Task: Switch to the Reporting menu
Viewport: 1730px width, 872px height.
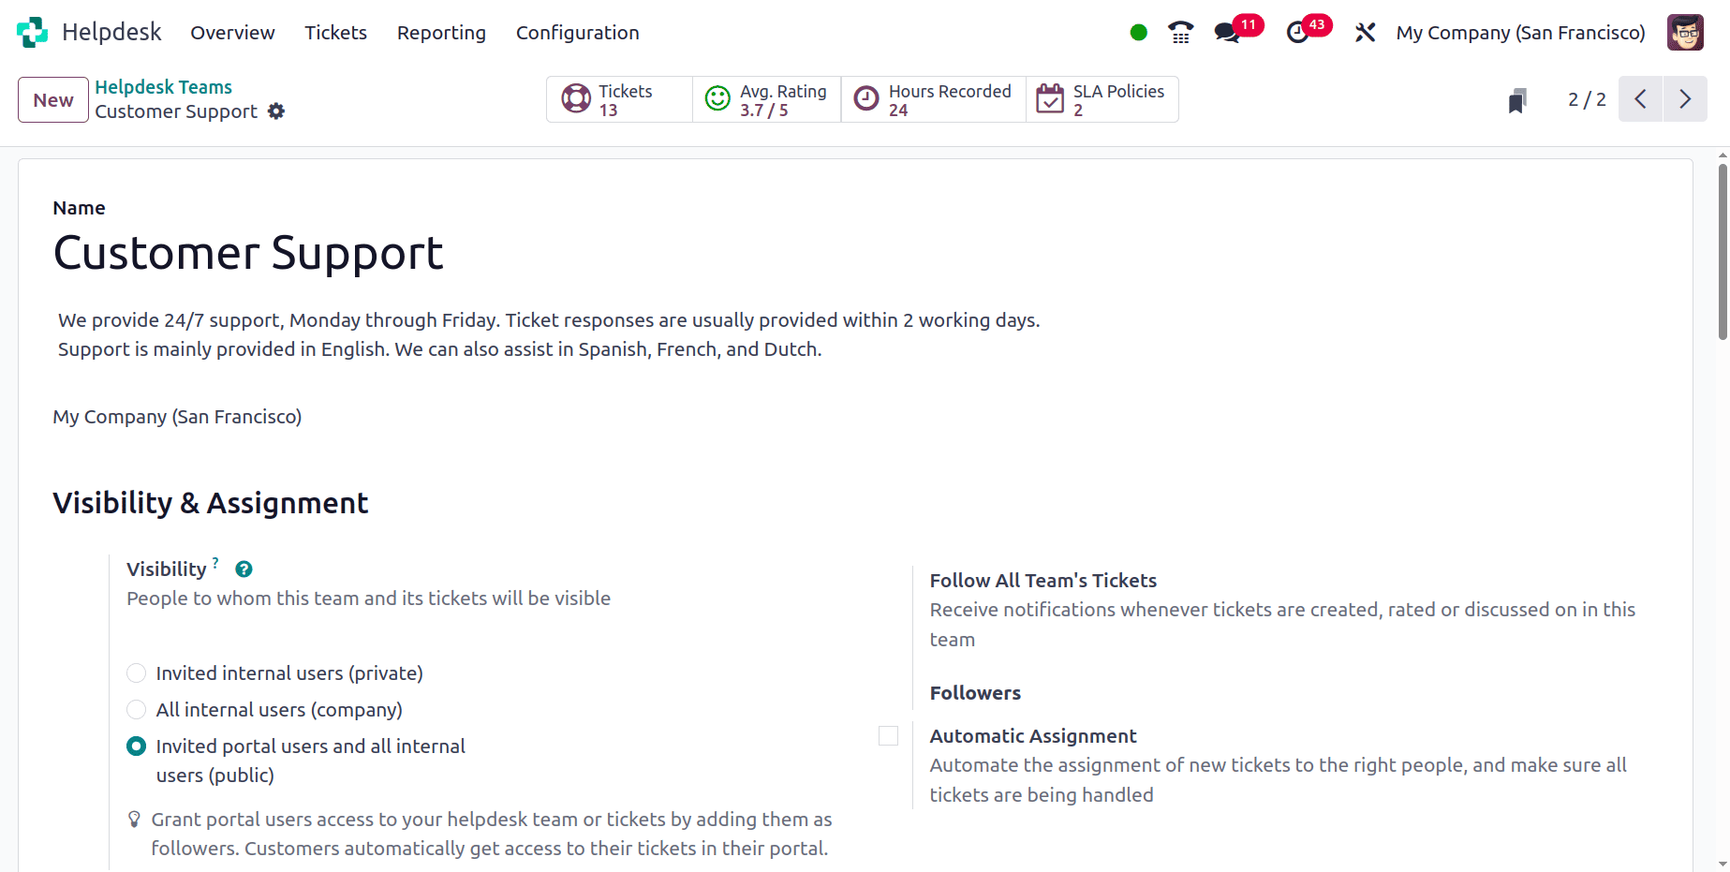Action: point(441,33)
